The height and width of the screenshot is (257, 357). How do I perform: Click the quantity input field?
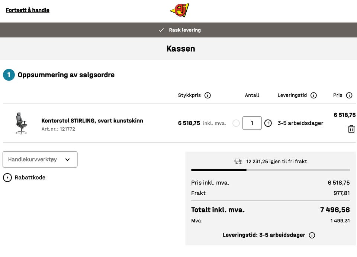[x=252, y=123]
